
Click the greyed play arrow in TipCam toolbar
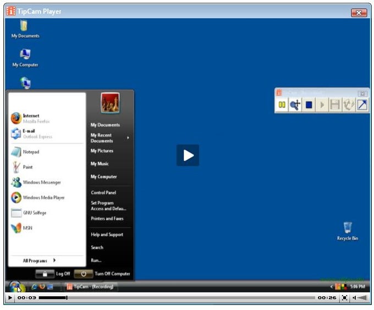click(x=322, y=105)
